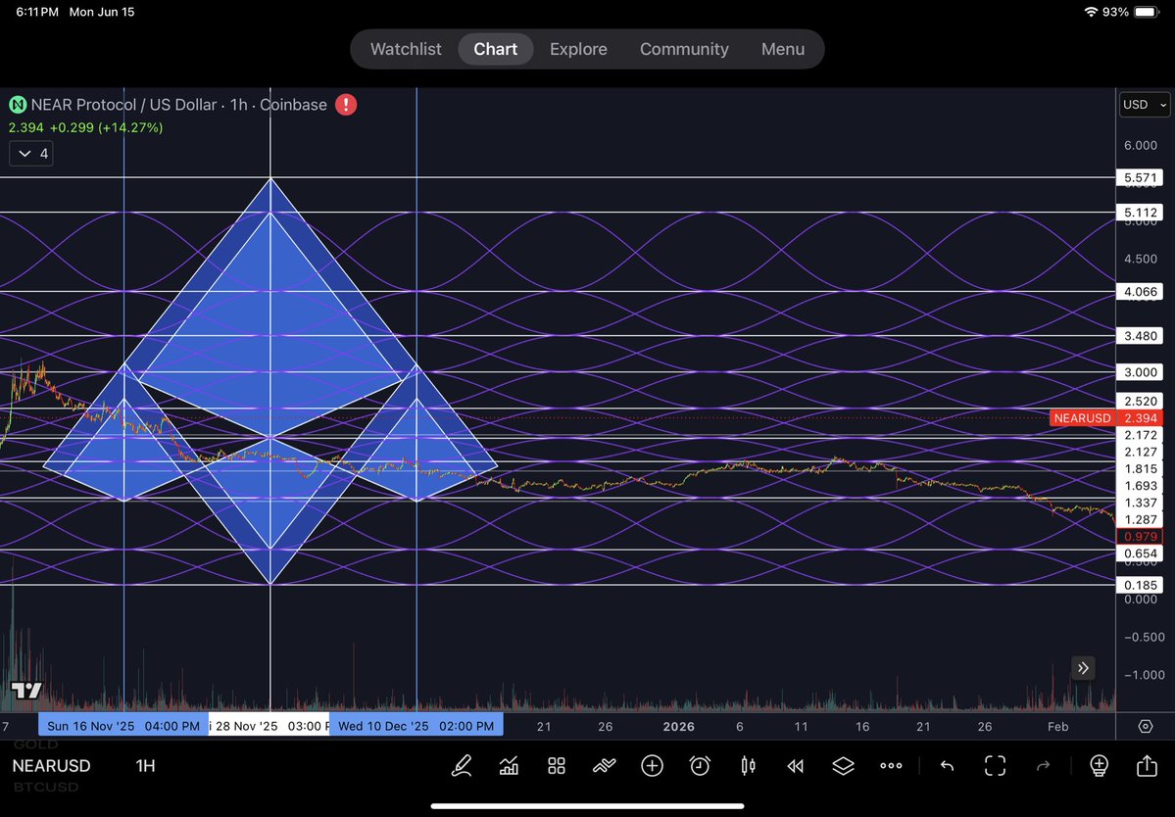Switch to the Watchlist tab
Screen dimensions: 1175x817
pos(406,49)
